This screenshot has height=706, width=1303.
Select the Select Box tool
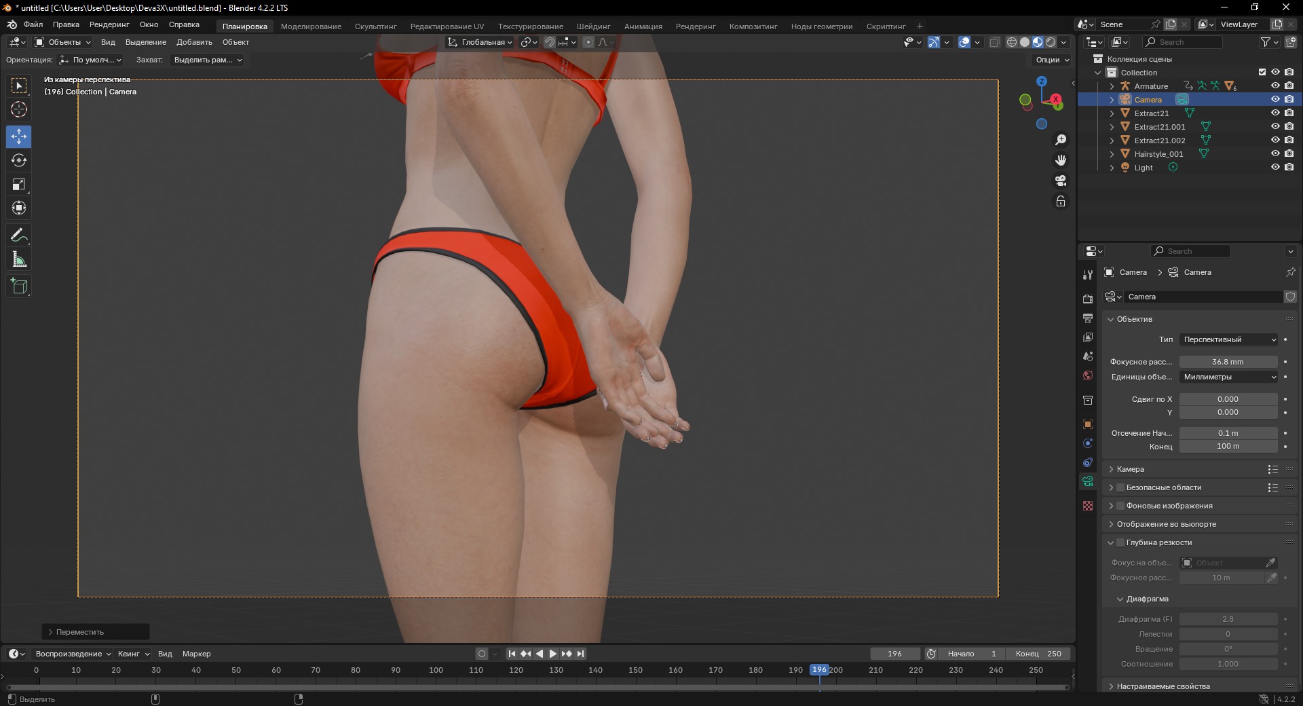click(19, 86)
